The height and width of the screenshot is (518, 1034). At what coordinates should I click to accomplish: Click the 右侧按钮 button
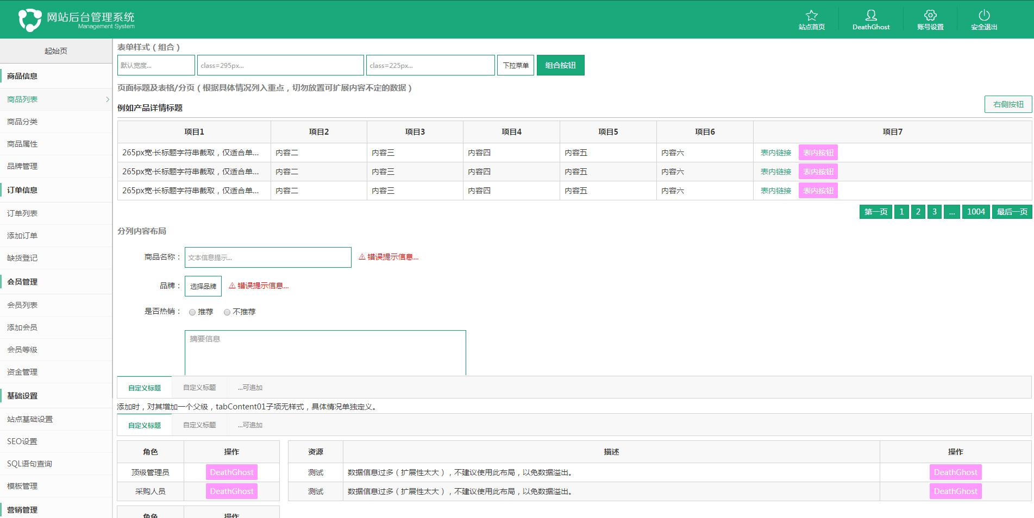1008,104
